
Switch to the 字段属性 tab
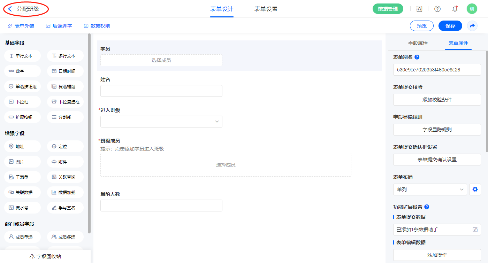pos(418,43)
